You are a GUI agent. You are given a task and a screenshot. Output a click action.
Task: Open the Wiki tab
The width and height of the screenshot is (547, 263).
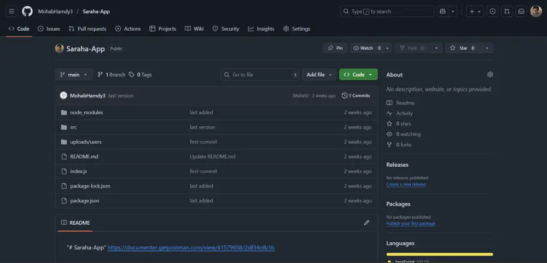pyautogui.click(x=194, y=28)
